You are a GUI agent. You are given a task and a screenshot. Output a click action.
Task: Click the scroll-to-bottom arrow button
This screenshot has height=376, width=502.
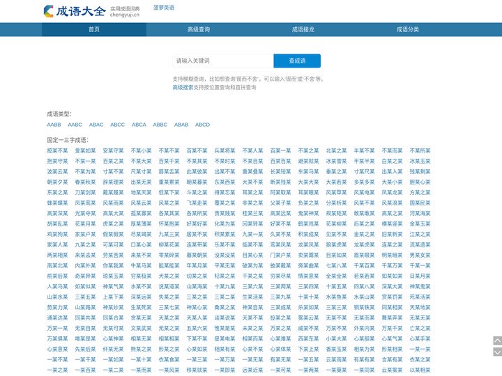497,352
